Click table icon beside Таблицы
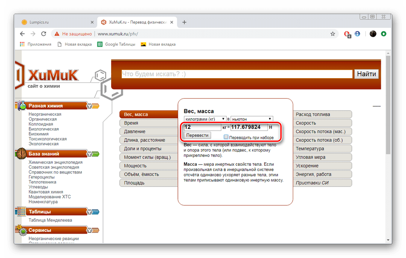Viewport: 406px width, 258px height. (x=21, y=212)
